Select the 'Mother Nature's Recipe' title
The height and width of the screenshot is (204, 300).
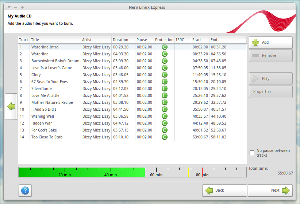pos(52,102)
